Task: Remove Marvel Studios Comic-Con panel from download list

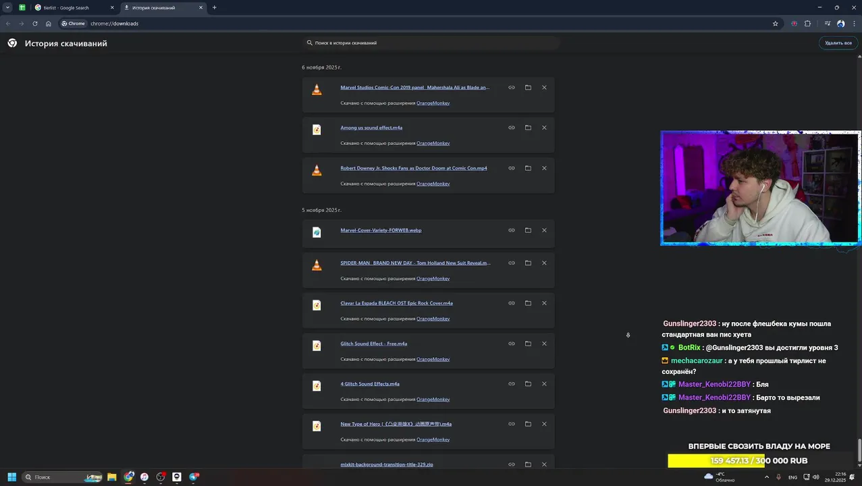Action: pos(544,87)
